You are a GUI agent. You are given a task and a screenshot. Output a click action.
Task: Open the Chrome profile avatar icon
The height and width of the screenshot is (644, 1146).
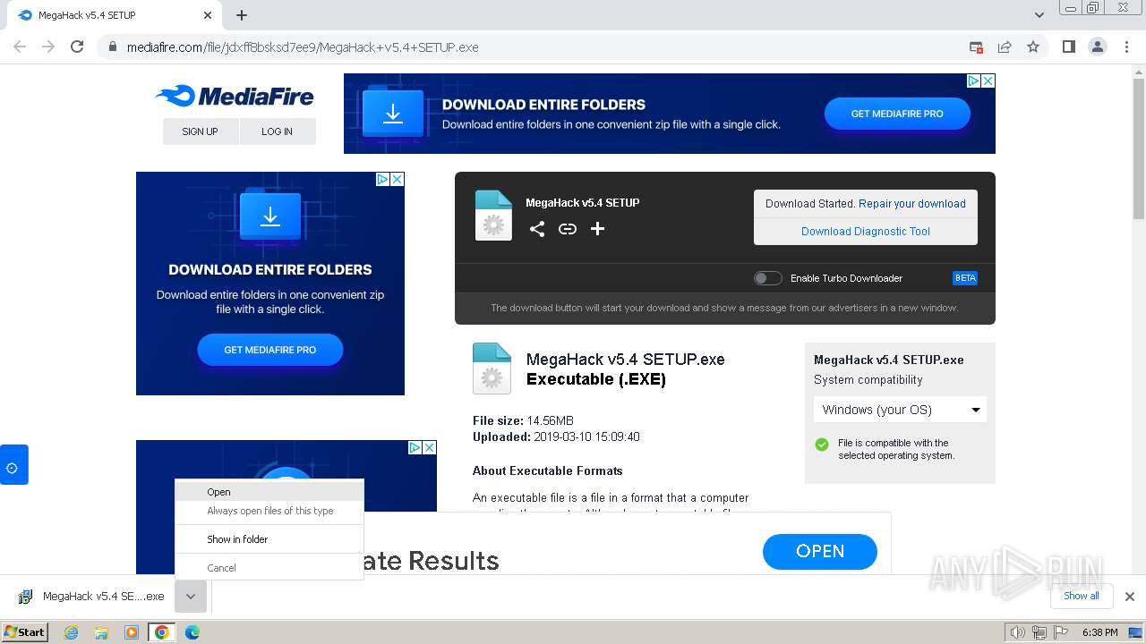pyautogui.click(x=1098, y=47)
